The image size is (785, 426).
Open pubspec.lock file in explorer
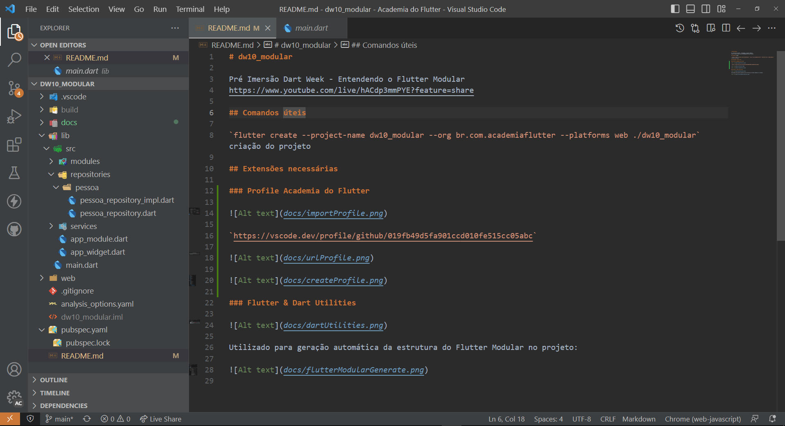tap(88, 343)
